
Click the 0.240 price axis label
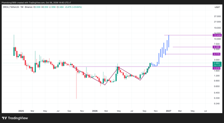(217, 103)
